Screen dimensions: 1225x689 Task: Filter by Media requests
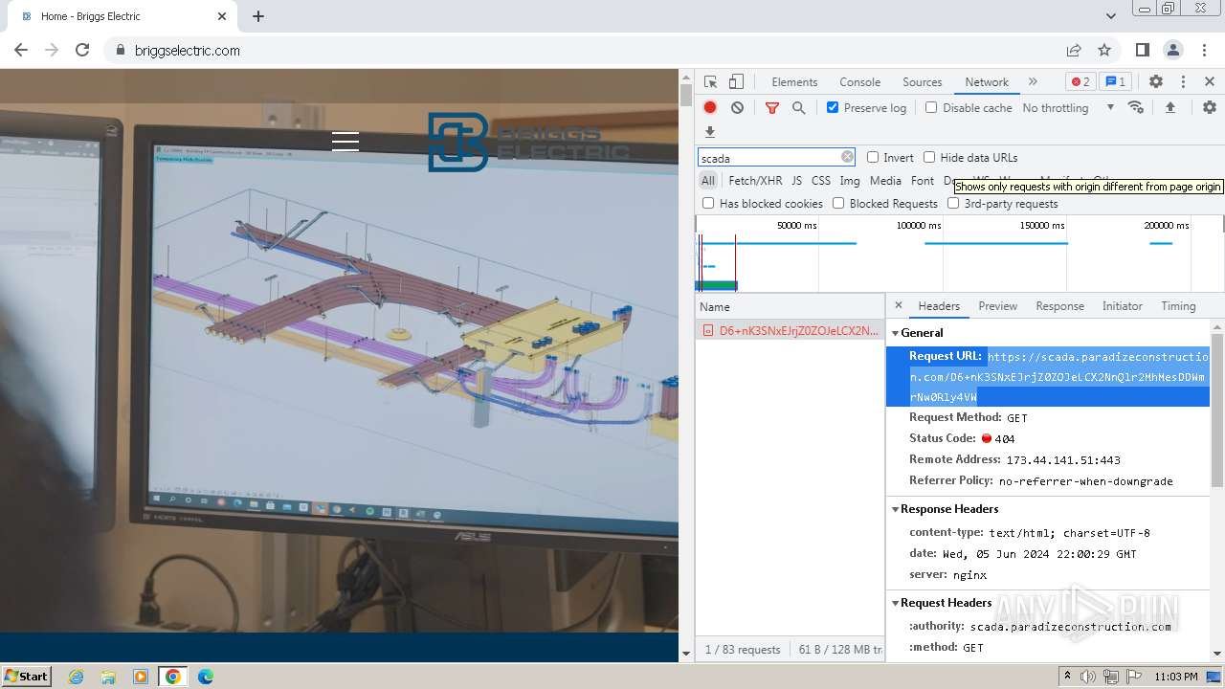(x=885, y=180)
